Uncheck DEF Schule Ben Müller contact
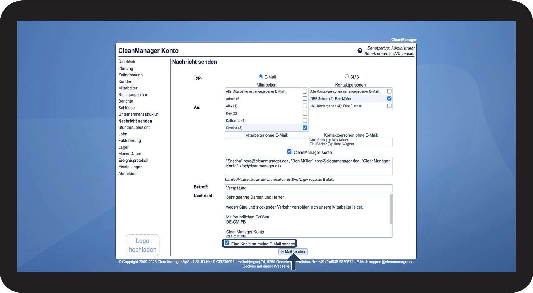The height and width of the screenshot is (293, 533). [389, 98]
